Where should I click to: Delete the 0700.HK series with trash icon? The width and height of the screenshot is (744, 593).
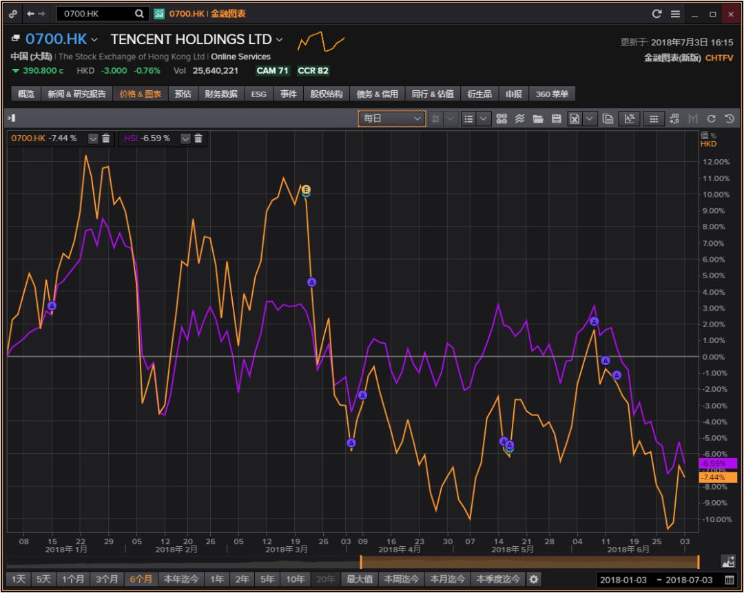[106, 138]
